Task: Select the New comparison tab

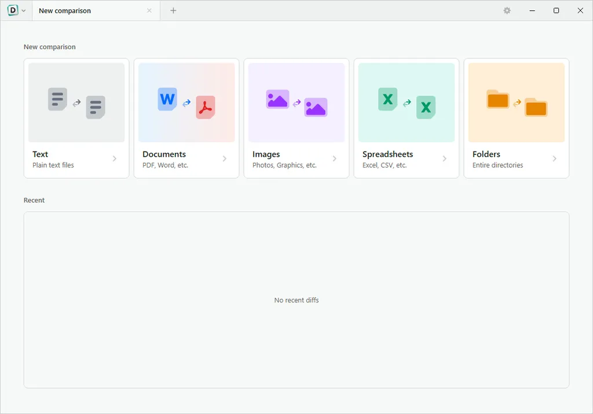Action: point(96,10)
